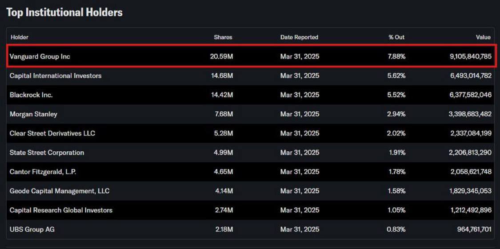The height and width of the screenshot is (249, 500).
Task: Click the 1,212,492,896 value cell
Action: 471,210
